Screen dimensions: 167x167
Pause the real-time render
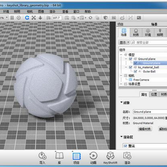pos(12,18)
